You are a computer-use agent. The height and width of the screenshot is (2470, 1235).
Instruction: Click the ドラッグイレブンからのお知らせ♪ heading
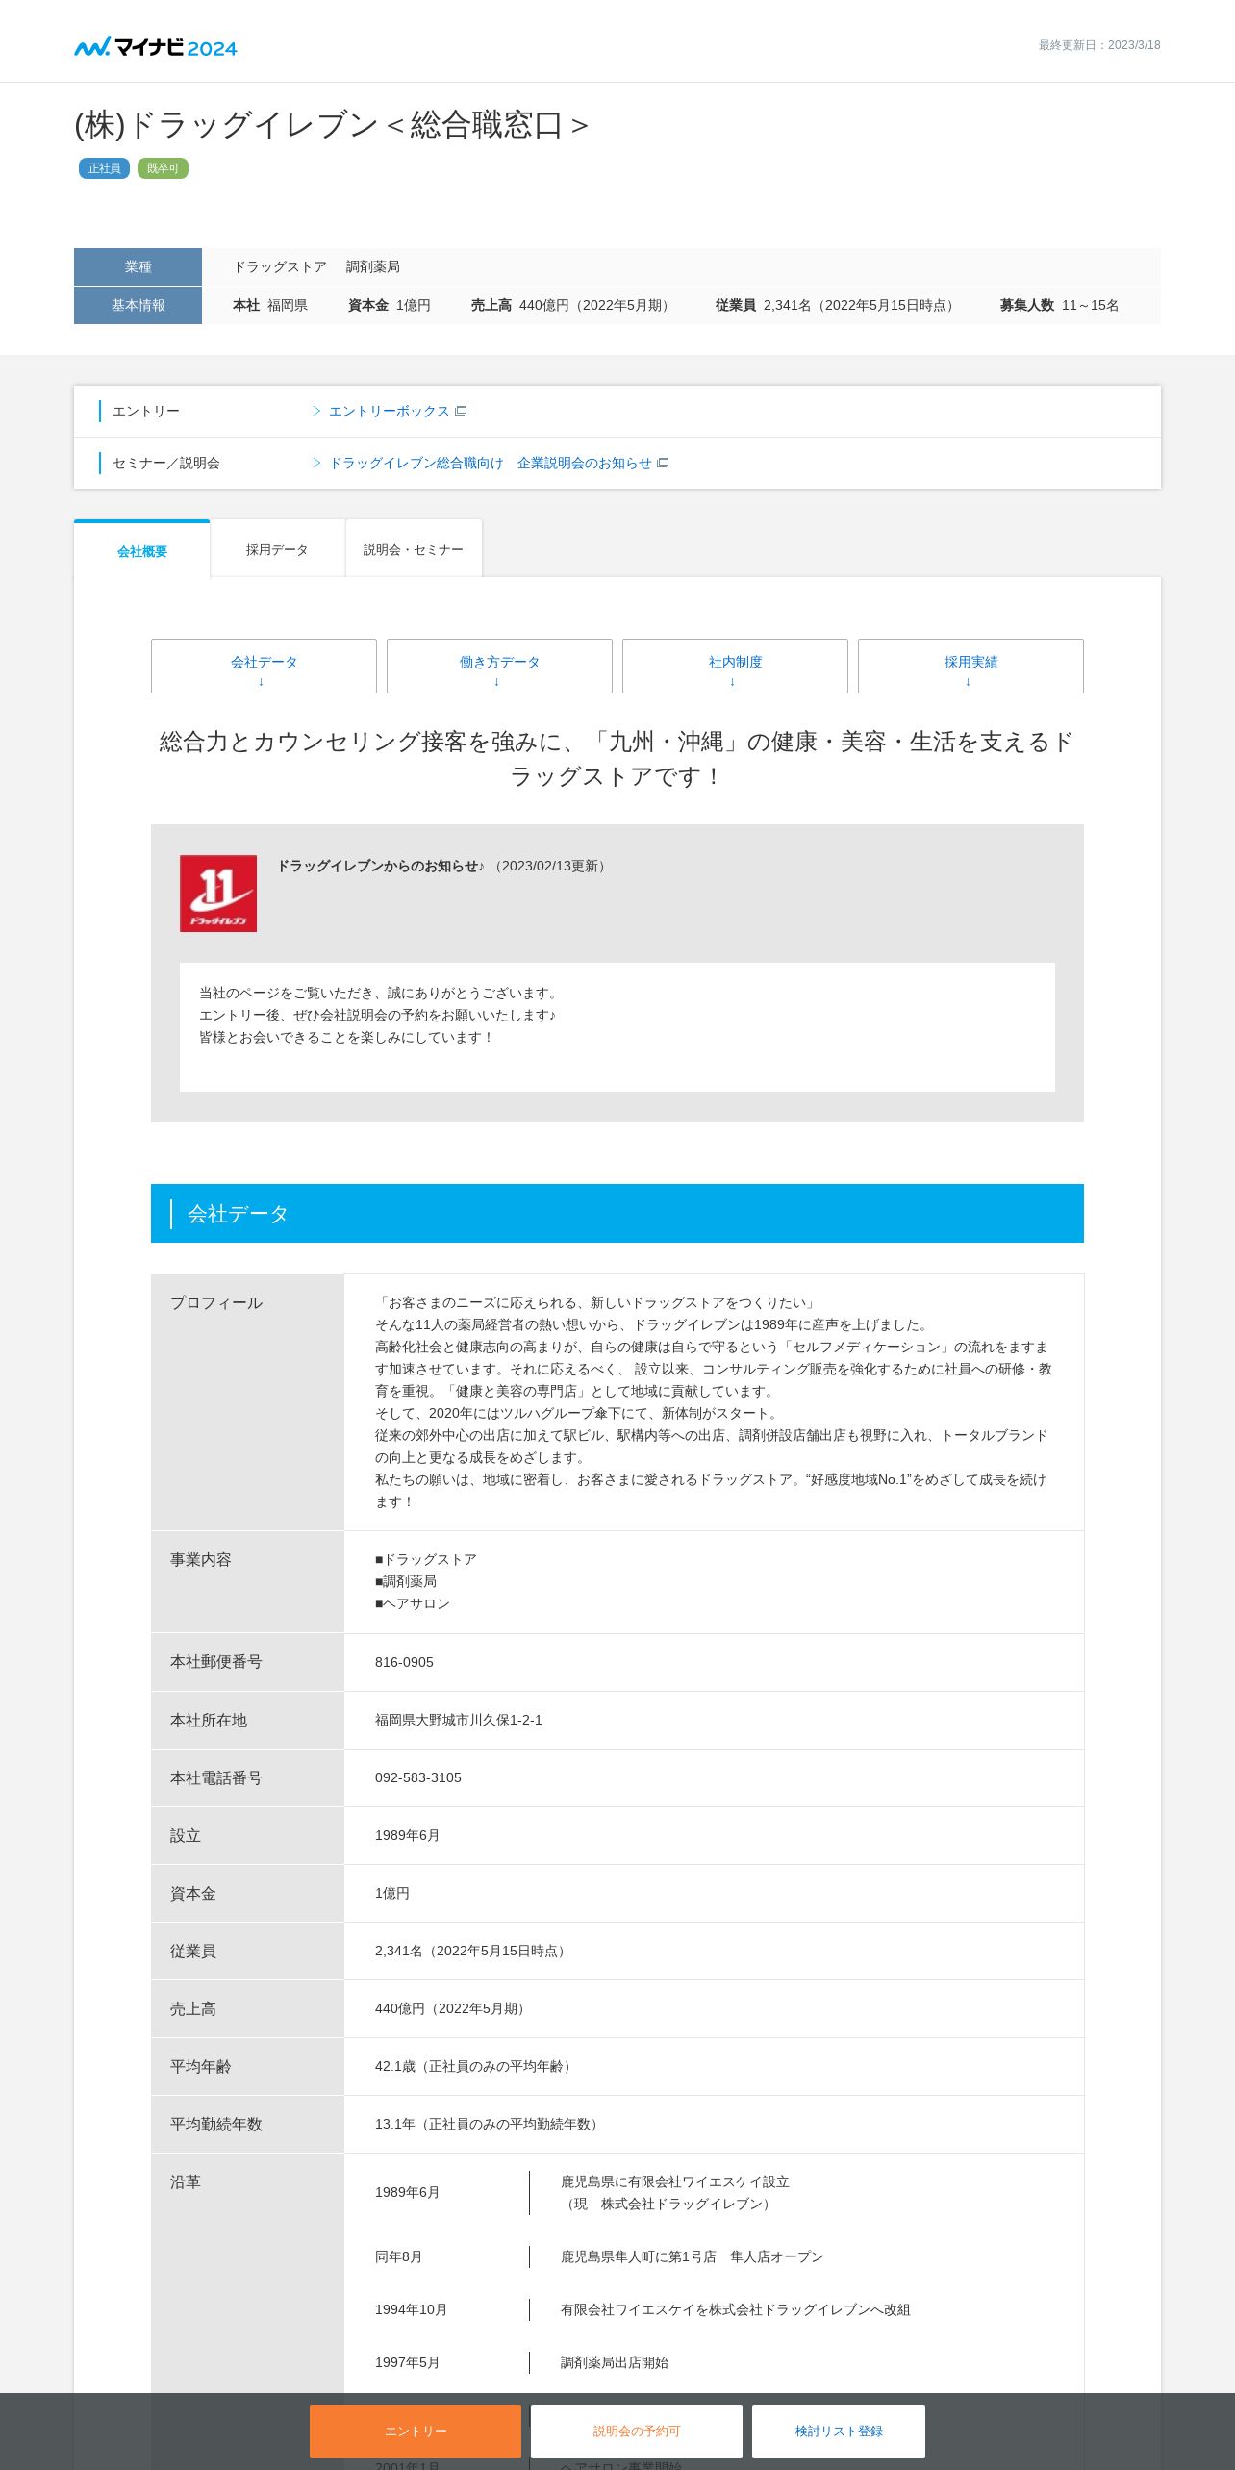coord(381,866)
